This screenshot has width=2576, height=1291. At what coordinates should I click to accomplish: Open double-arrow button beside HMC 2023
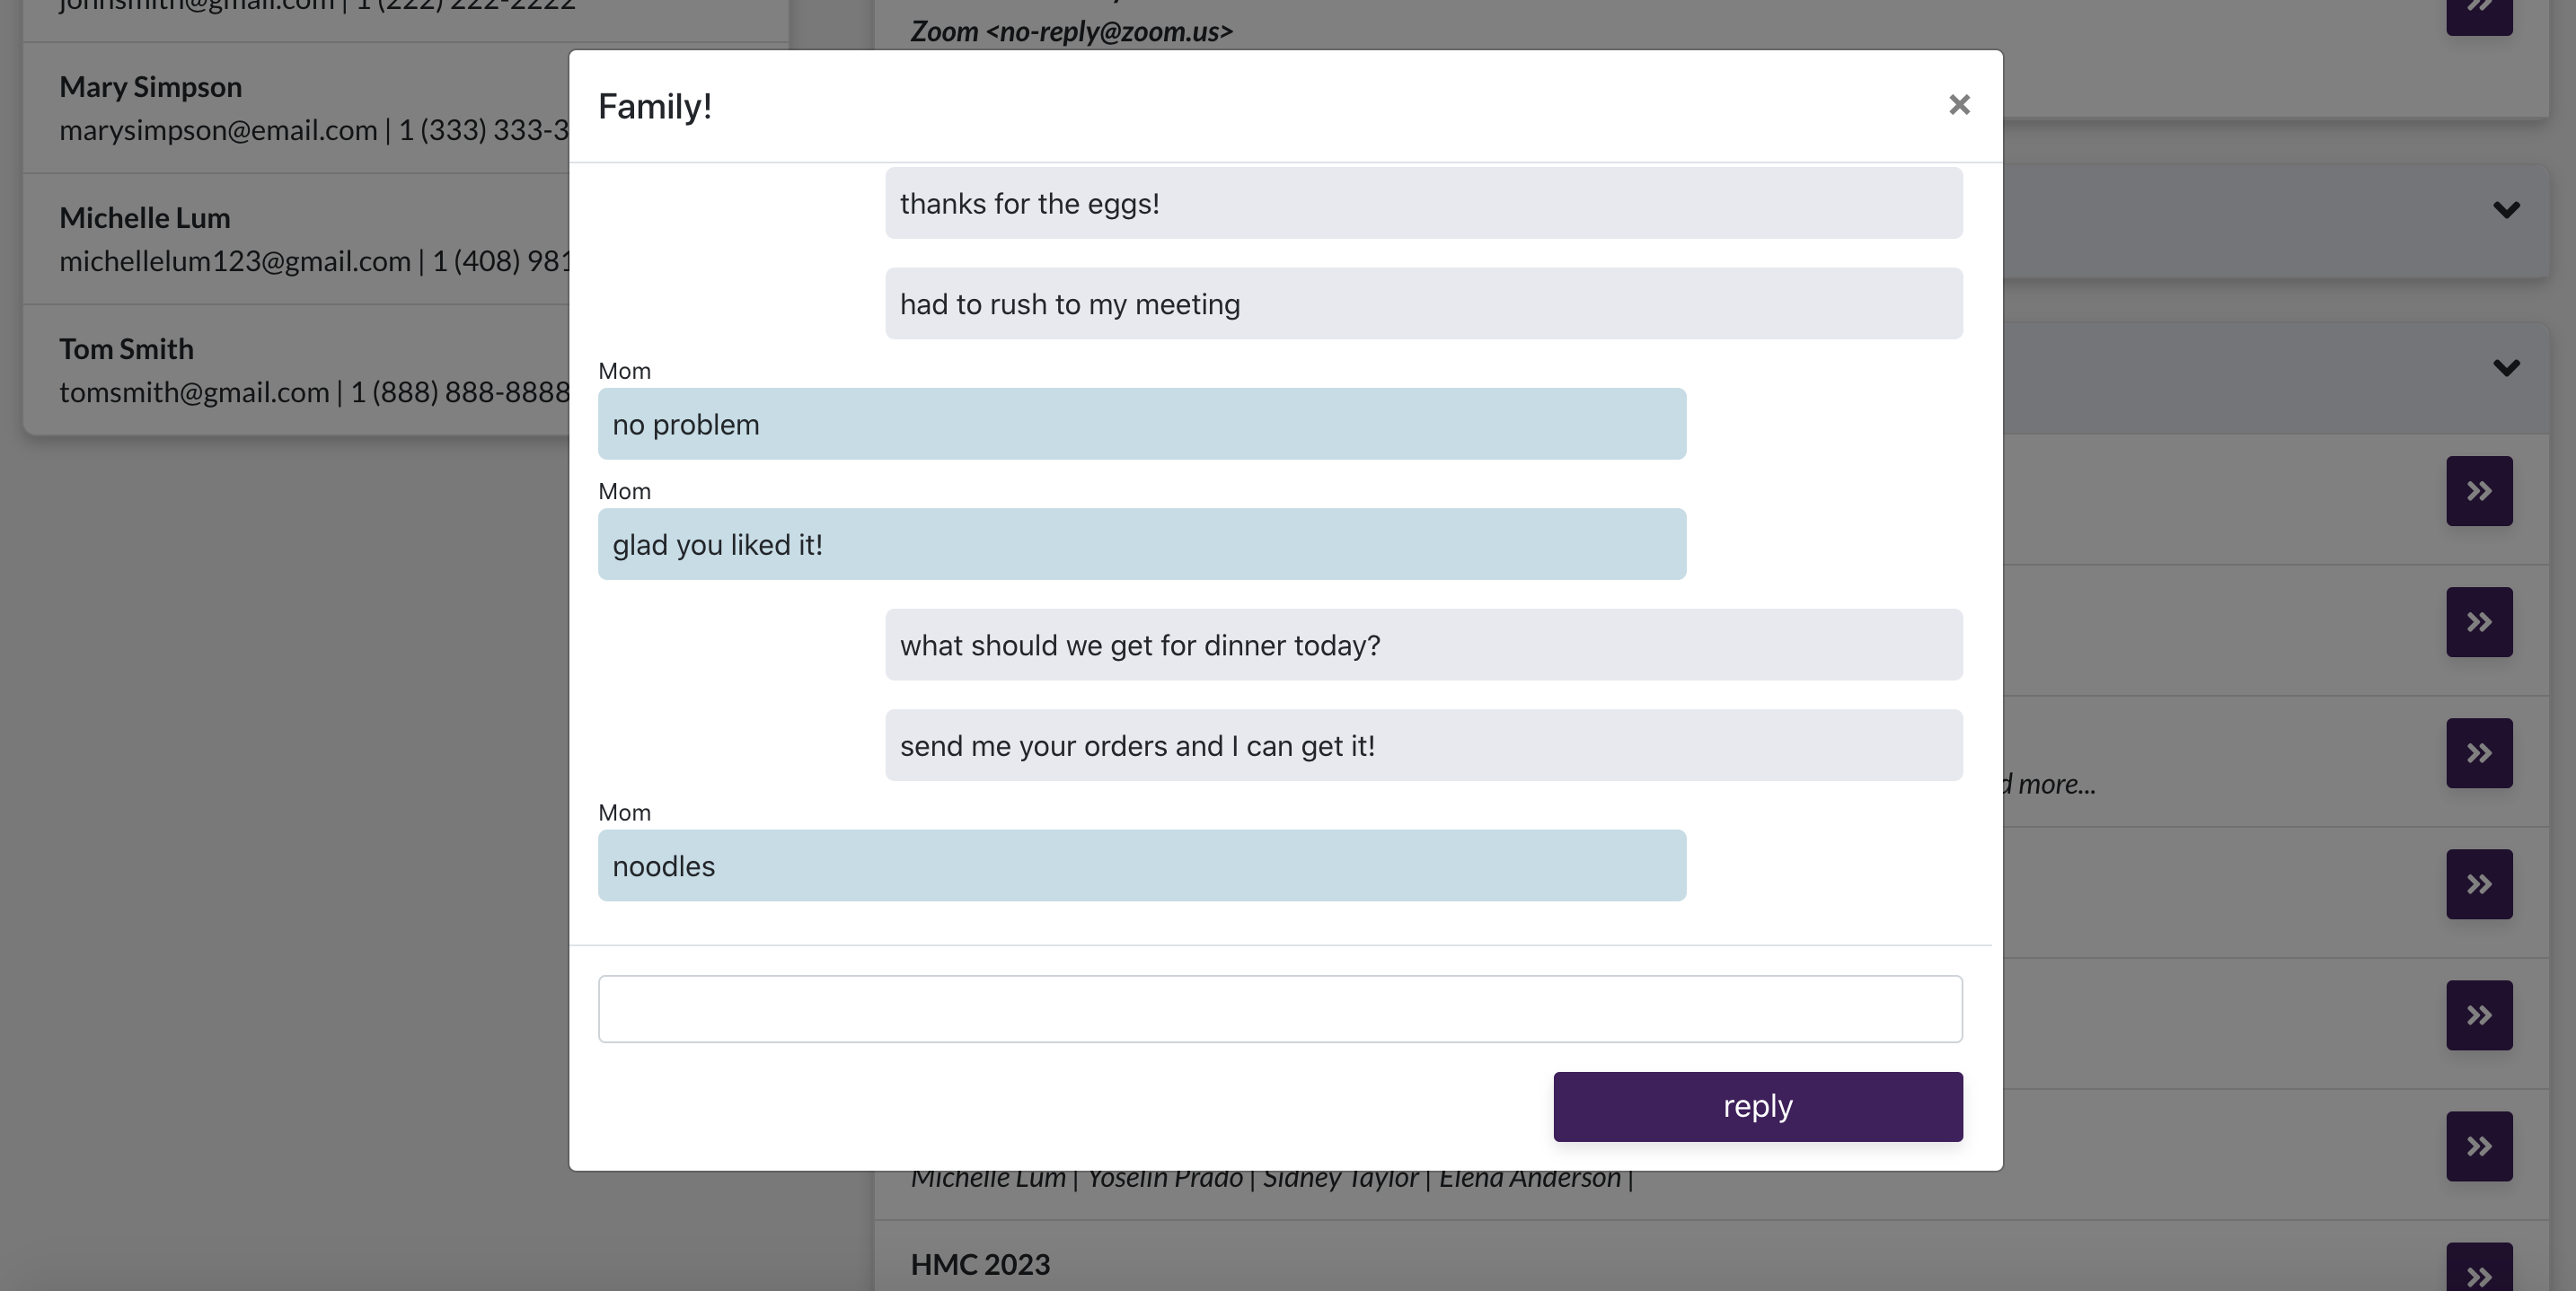click(2478, 1271)
